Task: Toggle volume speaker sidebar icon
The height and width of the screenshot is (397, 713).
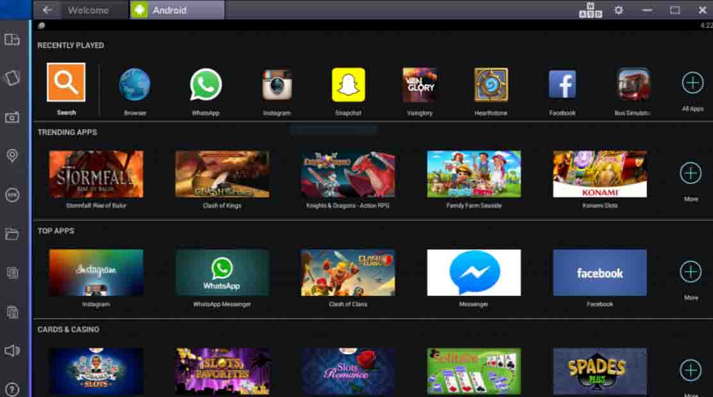Action: click(x=12, y=351)
